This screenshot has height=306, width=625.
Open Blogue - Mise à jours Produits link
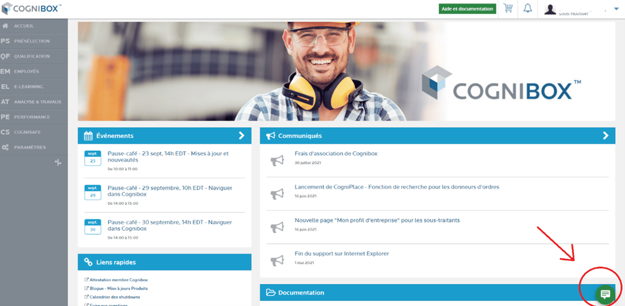pos(118,288)
